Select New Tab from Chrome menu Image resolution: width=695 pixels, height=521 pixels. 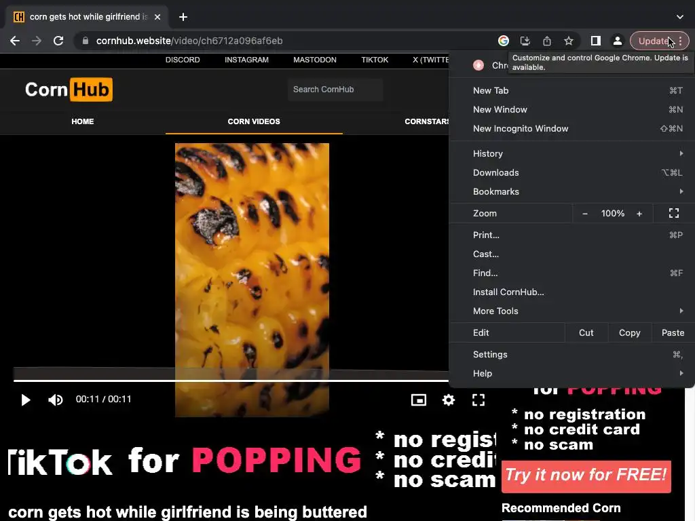click(x=571, y=90)
